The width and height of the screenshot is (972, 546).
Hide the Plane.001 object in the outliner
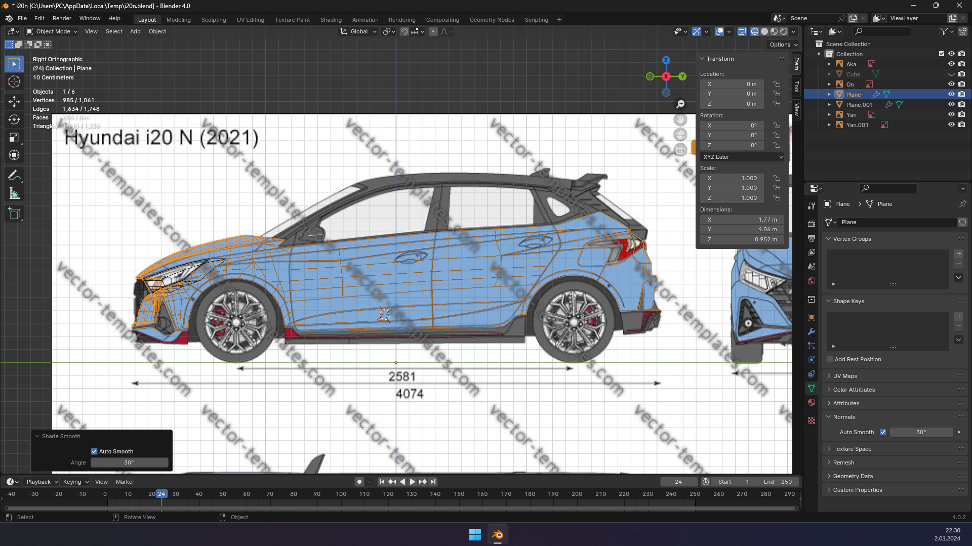951,105
